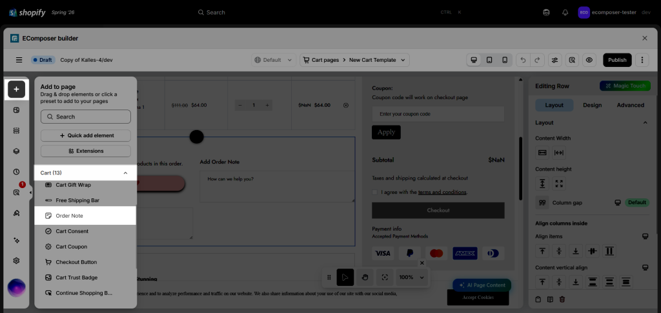Set content width to boxed
661x313 pixels.
point(542,152)
